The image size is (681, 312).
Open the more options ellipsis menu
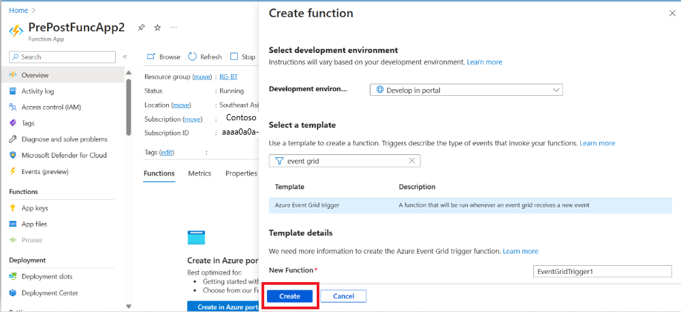[x=174, y=28]
